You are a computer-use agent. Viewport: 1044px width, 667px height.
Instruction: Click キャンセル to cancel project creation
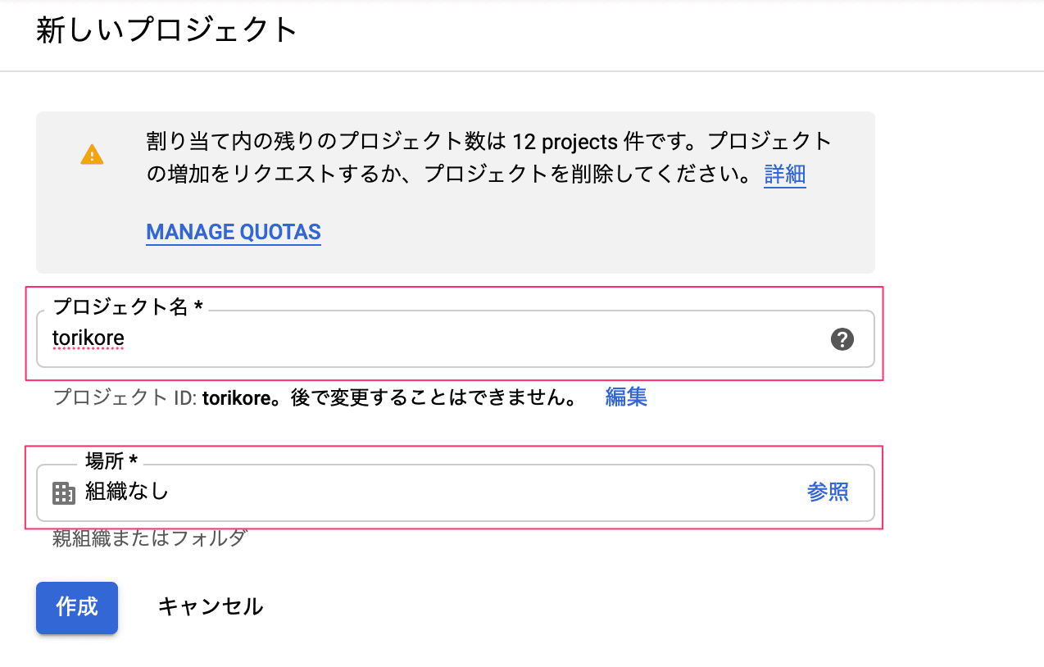click(210, 607)
